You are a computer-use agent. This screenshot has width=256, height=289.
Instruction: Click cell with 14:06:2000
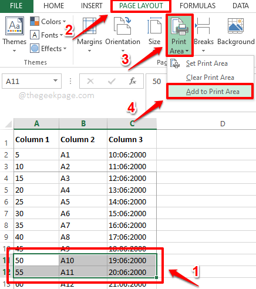[132, 201]
